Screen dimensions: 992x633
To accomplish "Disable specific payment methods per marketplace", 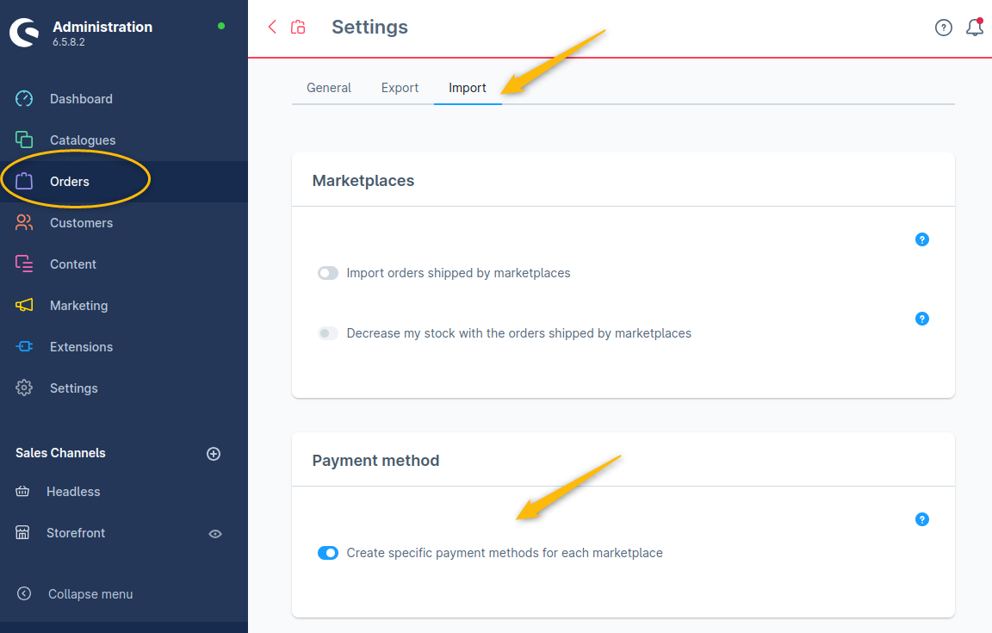I will [x=328, y=553].
